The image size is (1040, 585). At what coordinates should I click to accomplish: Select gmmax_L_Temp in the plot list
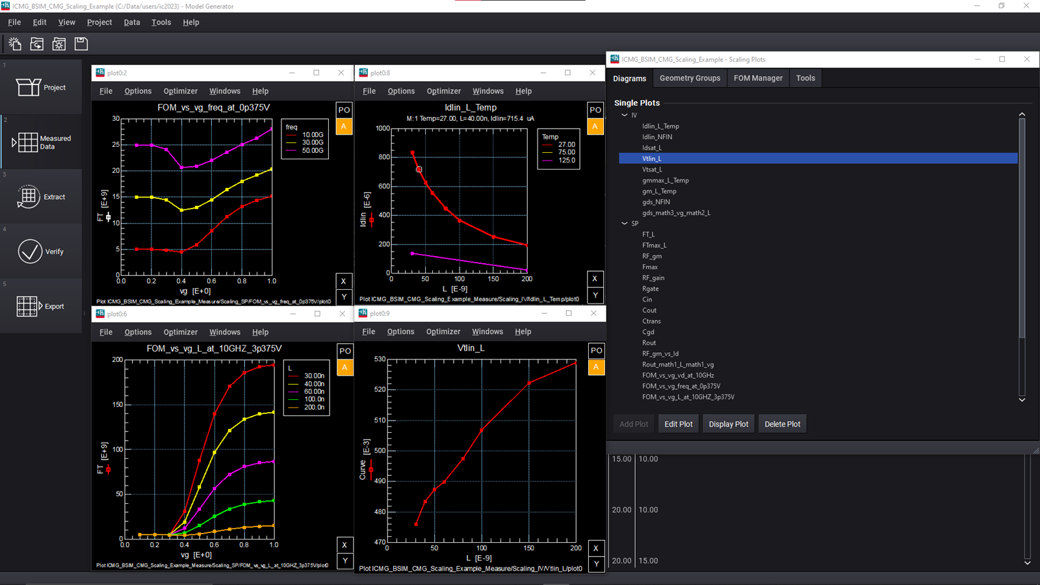(665, 180)
